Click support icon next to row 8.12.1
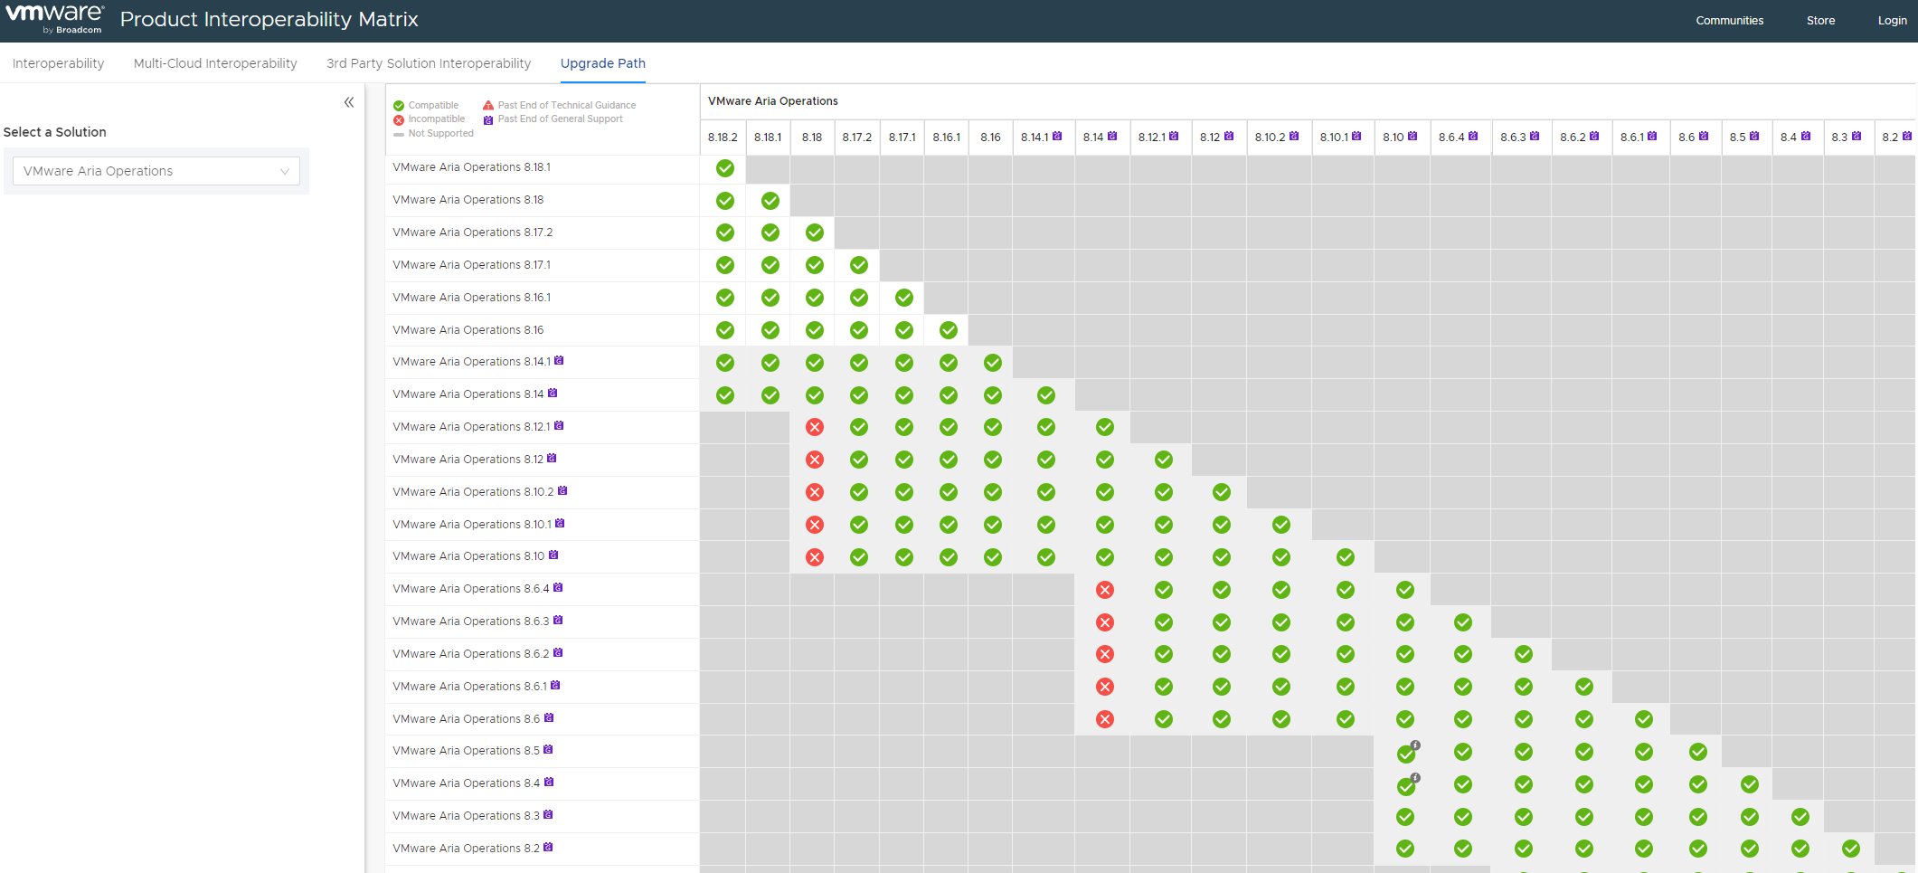Image resolution: width=1918 pixels, height=873 pixels. 559,426
